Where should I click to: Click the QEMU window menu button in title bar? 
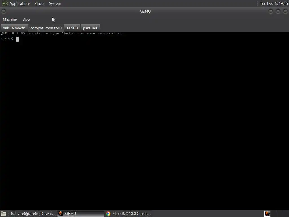tap(3, 11)
